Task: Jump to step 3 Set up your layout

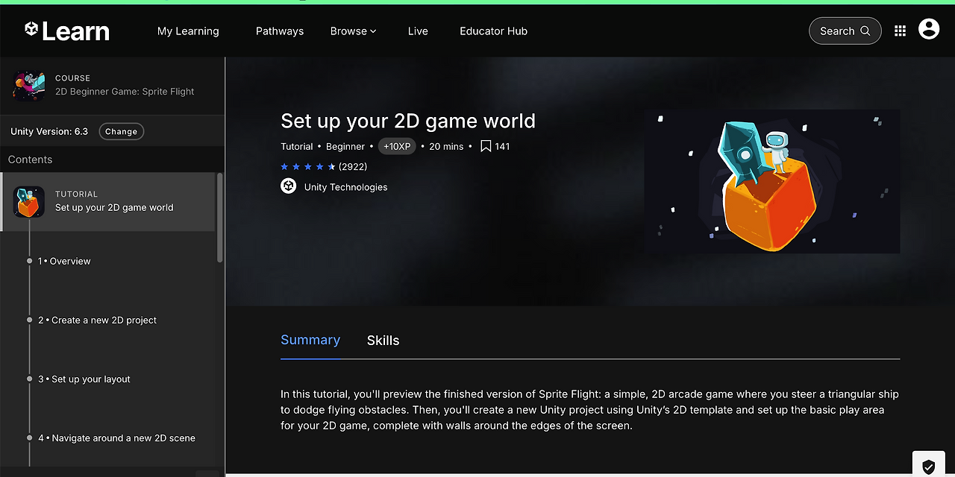Action: click(84, 379)
